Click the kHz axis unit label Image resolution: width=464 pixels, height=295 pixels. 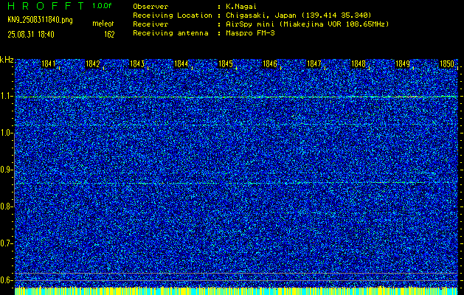(7, 60)
